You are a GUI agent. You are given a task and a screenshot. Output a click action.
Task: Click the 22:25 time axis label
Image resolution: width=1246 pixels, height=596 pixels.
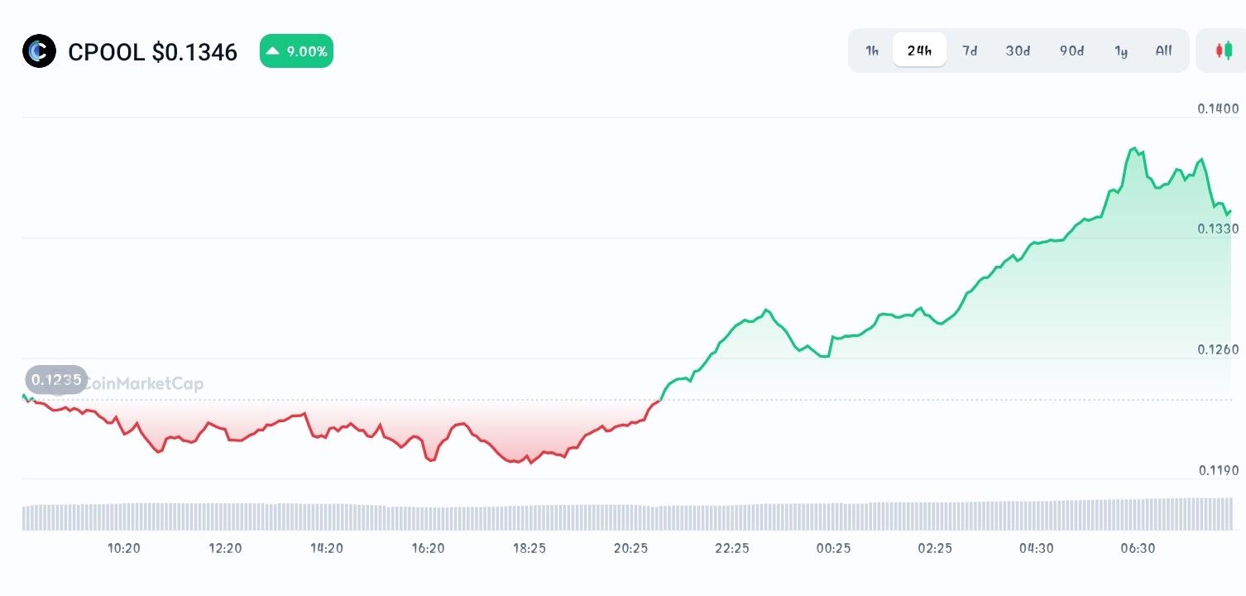(732, 548)
